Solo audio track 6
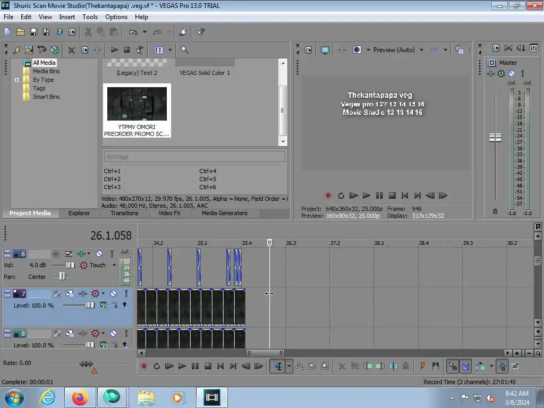Image resolution: width=544 pixels, height=408 pixels. 112,254
